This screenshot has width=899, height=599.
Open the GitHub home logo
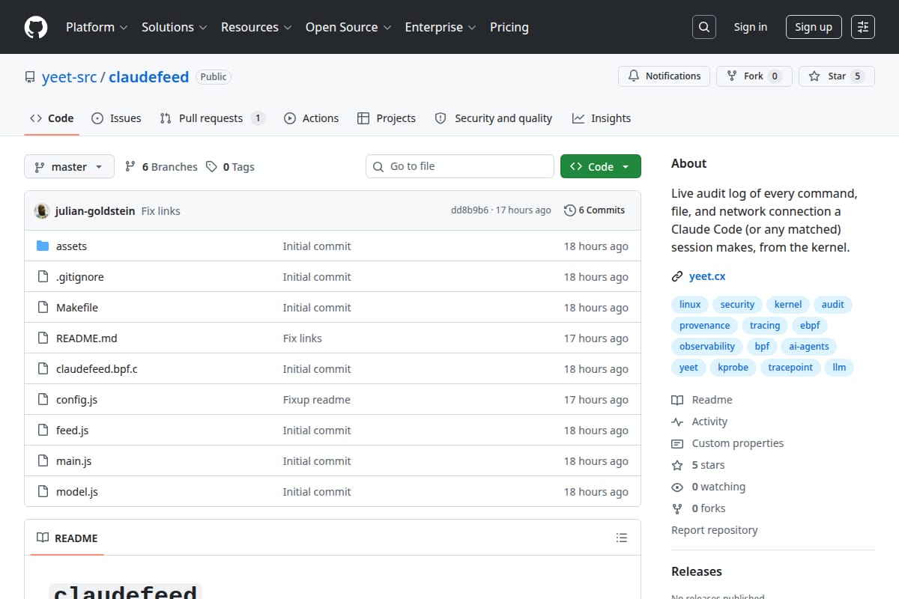pyautogui.click(x=36, y=27)
